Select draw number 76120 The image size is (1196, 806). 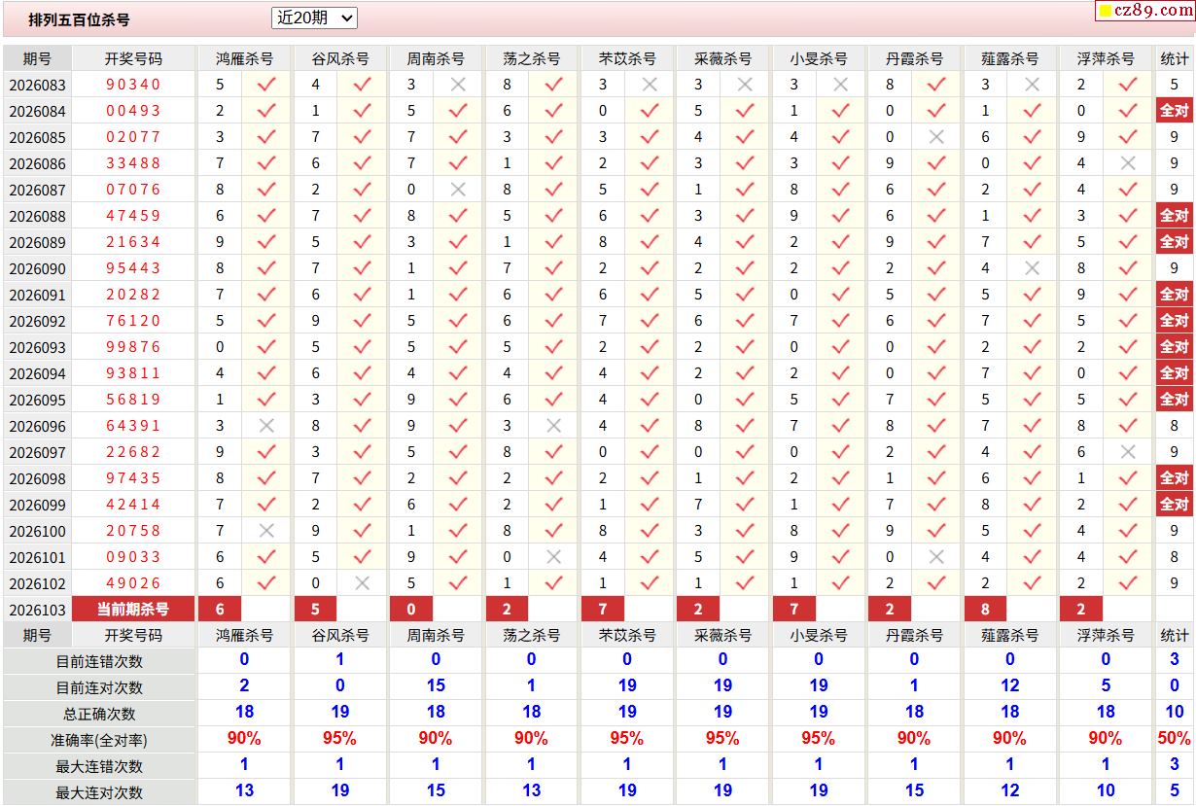[x=134, y=321]
